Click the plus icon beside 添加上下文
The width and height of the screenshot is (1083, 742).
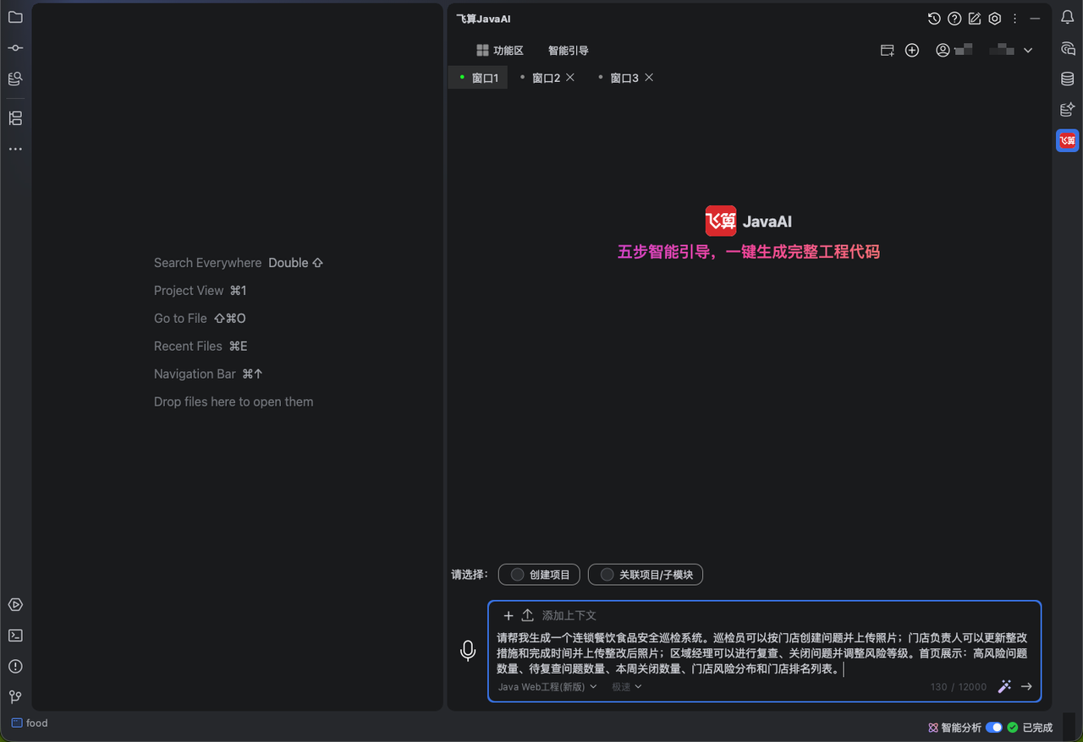click(x=509, y=615)
